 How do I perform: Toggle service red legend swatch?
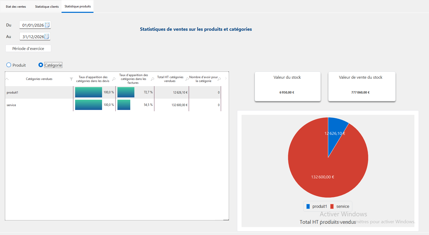click(x=332, y=206)
